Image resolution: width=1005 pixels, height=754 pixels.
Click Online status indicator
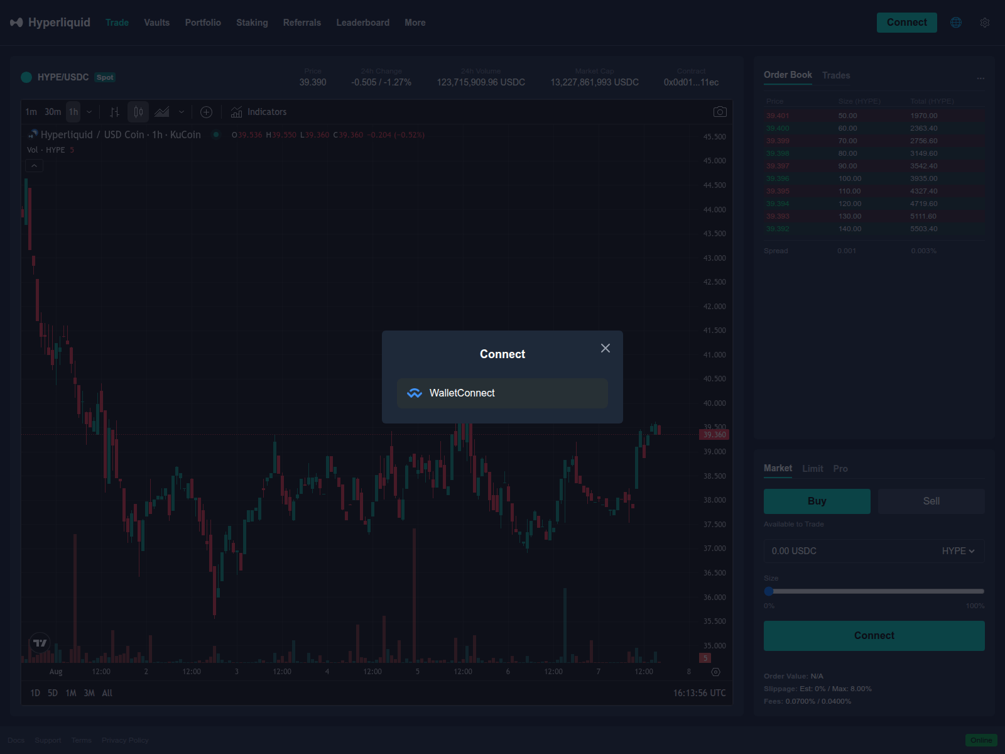tap(981, 740)
